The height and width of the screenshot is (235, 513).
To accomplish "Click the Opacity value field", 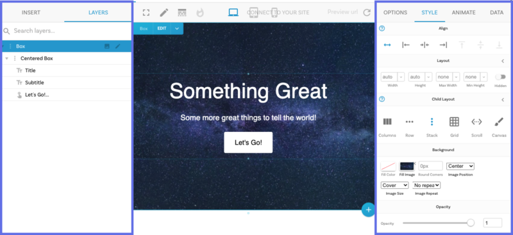I will click(492, 223).
